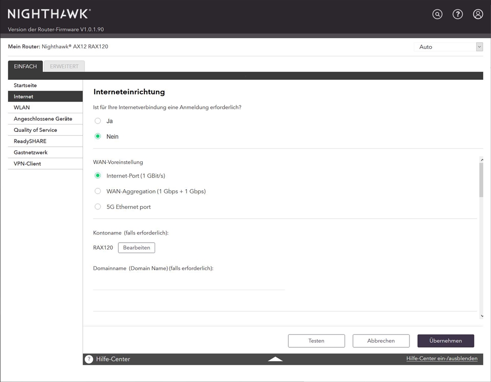Click the user account profile icon
Viewport: 491px width, 382px height.
click(478, 14)
